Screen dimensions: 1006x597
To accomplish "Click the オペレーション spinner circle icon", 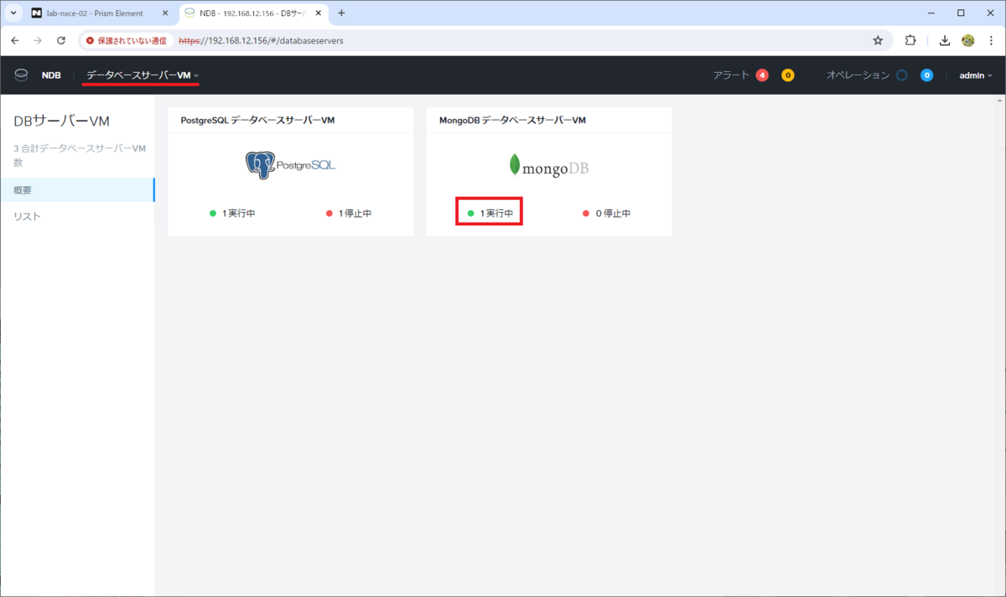I will pyautogui.click(x=902, y=75).
